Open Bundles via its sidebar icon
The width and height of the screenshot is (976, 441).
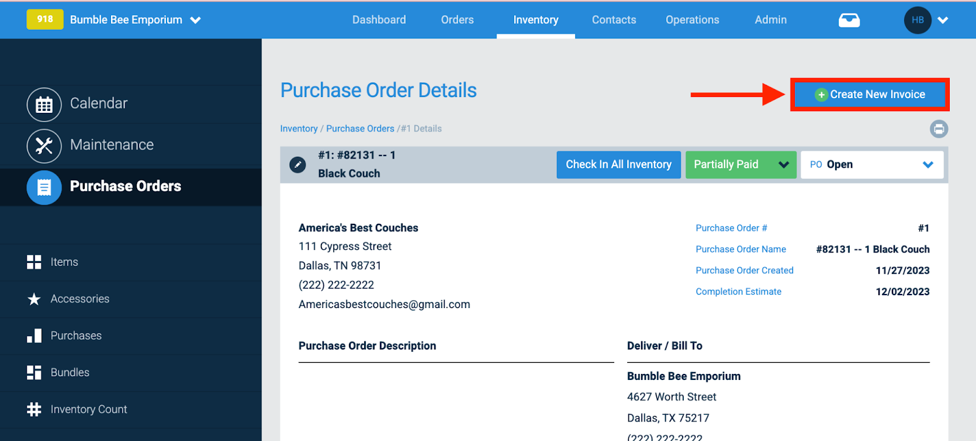34,372
